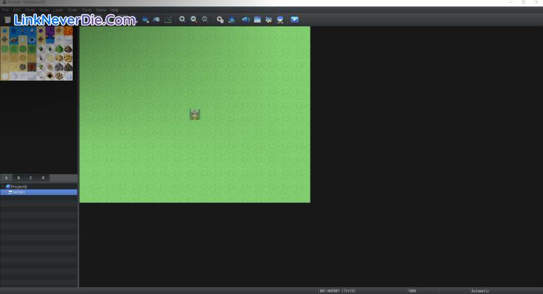Click the player character on the map

[195, 114]
